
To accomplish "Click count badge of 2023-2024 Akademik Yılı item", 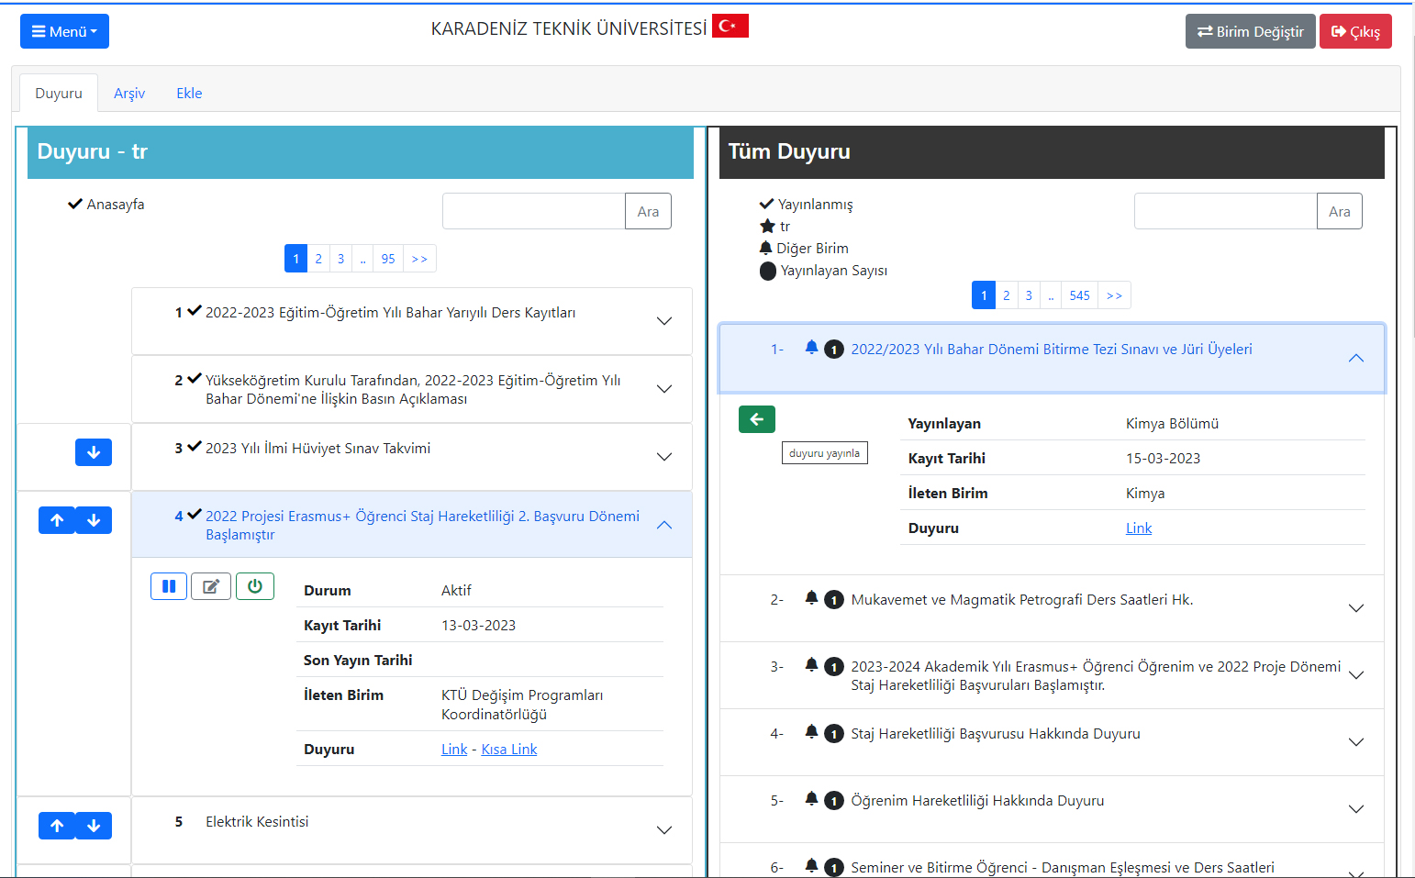I will (834, 667).
